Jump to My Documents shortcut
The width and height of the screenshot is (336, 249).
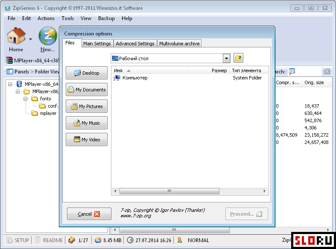pos(87,90)
